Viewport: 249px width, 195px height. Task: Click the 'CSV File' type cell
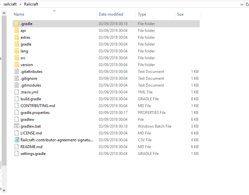145,140
